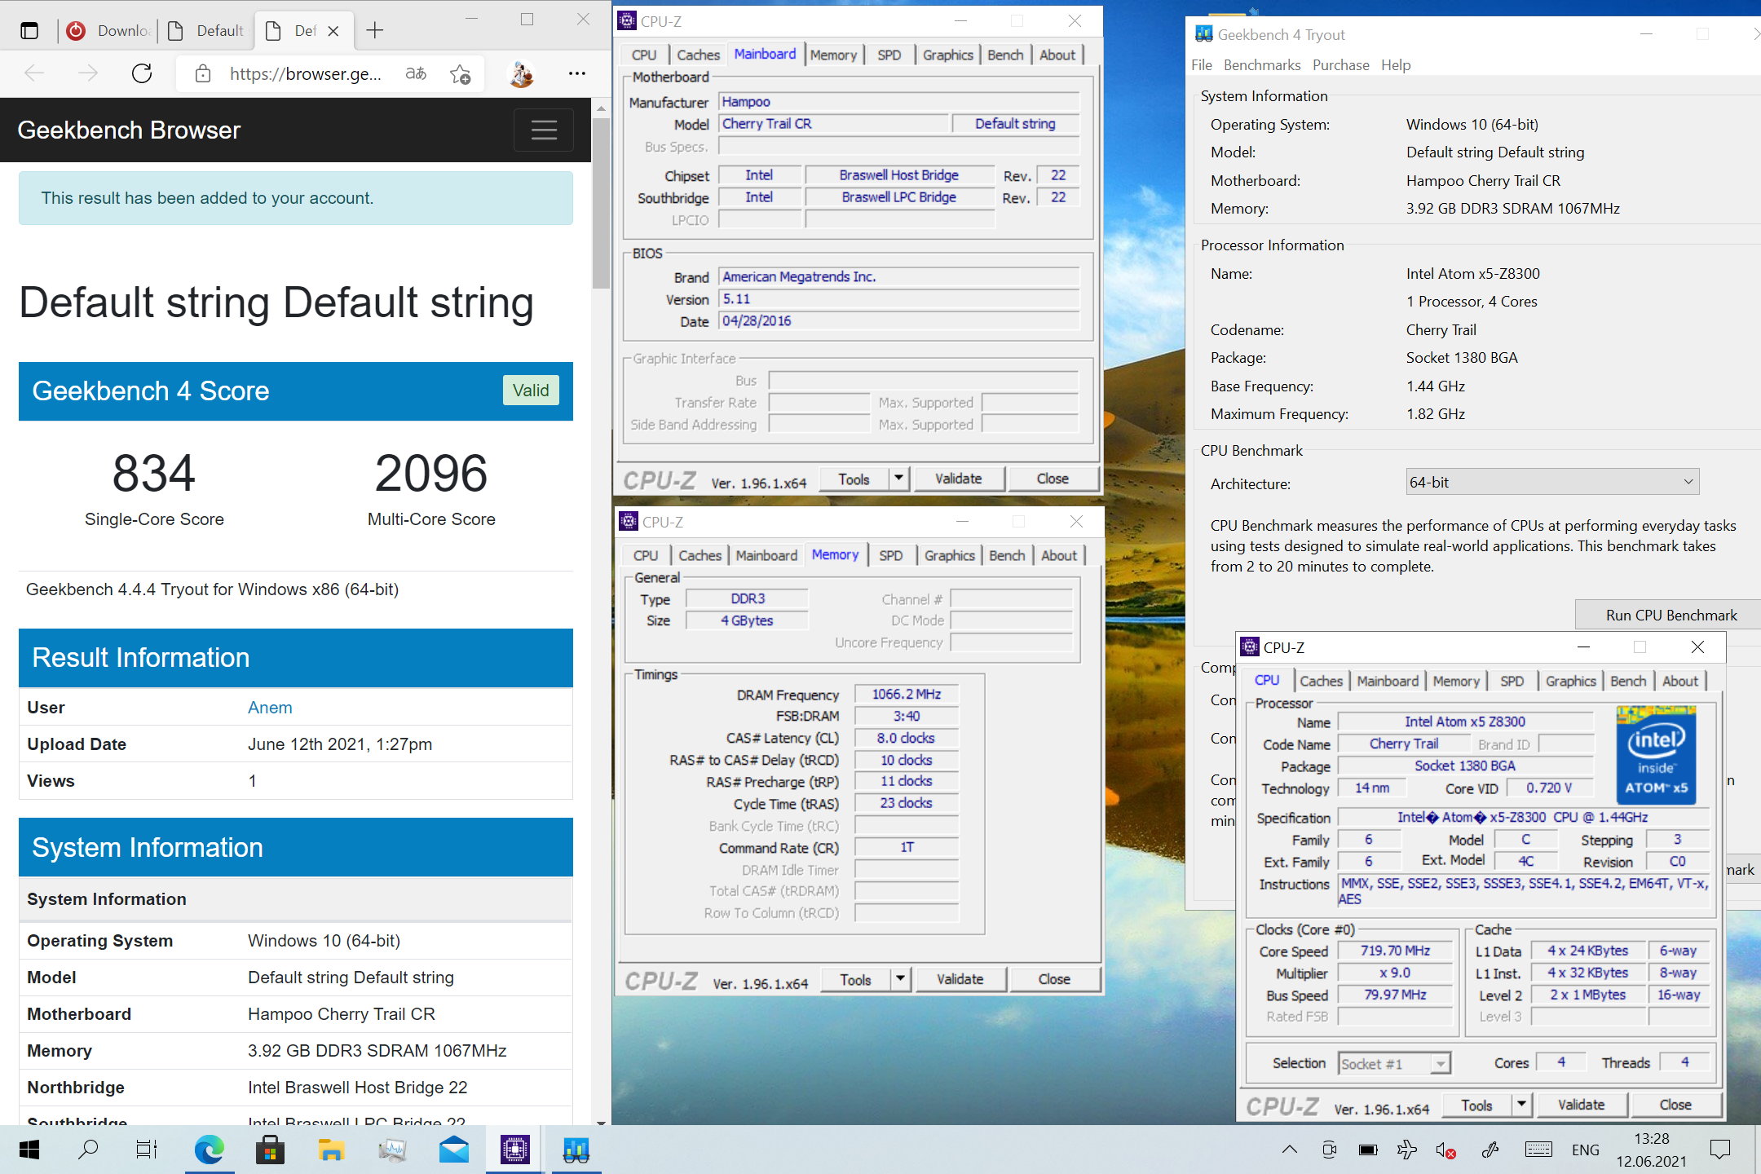The height and width of the screenshot is (1174, 1761).
Task: Open Task View on taskbar
Action: point(147,1150)
